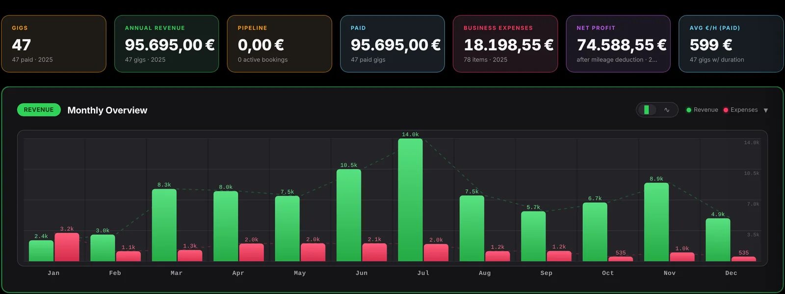The height and width of the screenshot is (294, 785).
Task: Select the May green revenue bar
Action: point(287,229)
